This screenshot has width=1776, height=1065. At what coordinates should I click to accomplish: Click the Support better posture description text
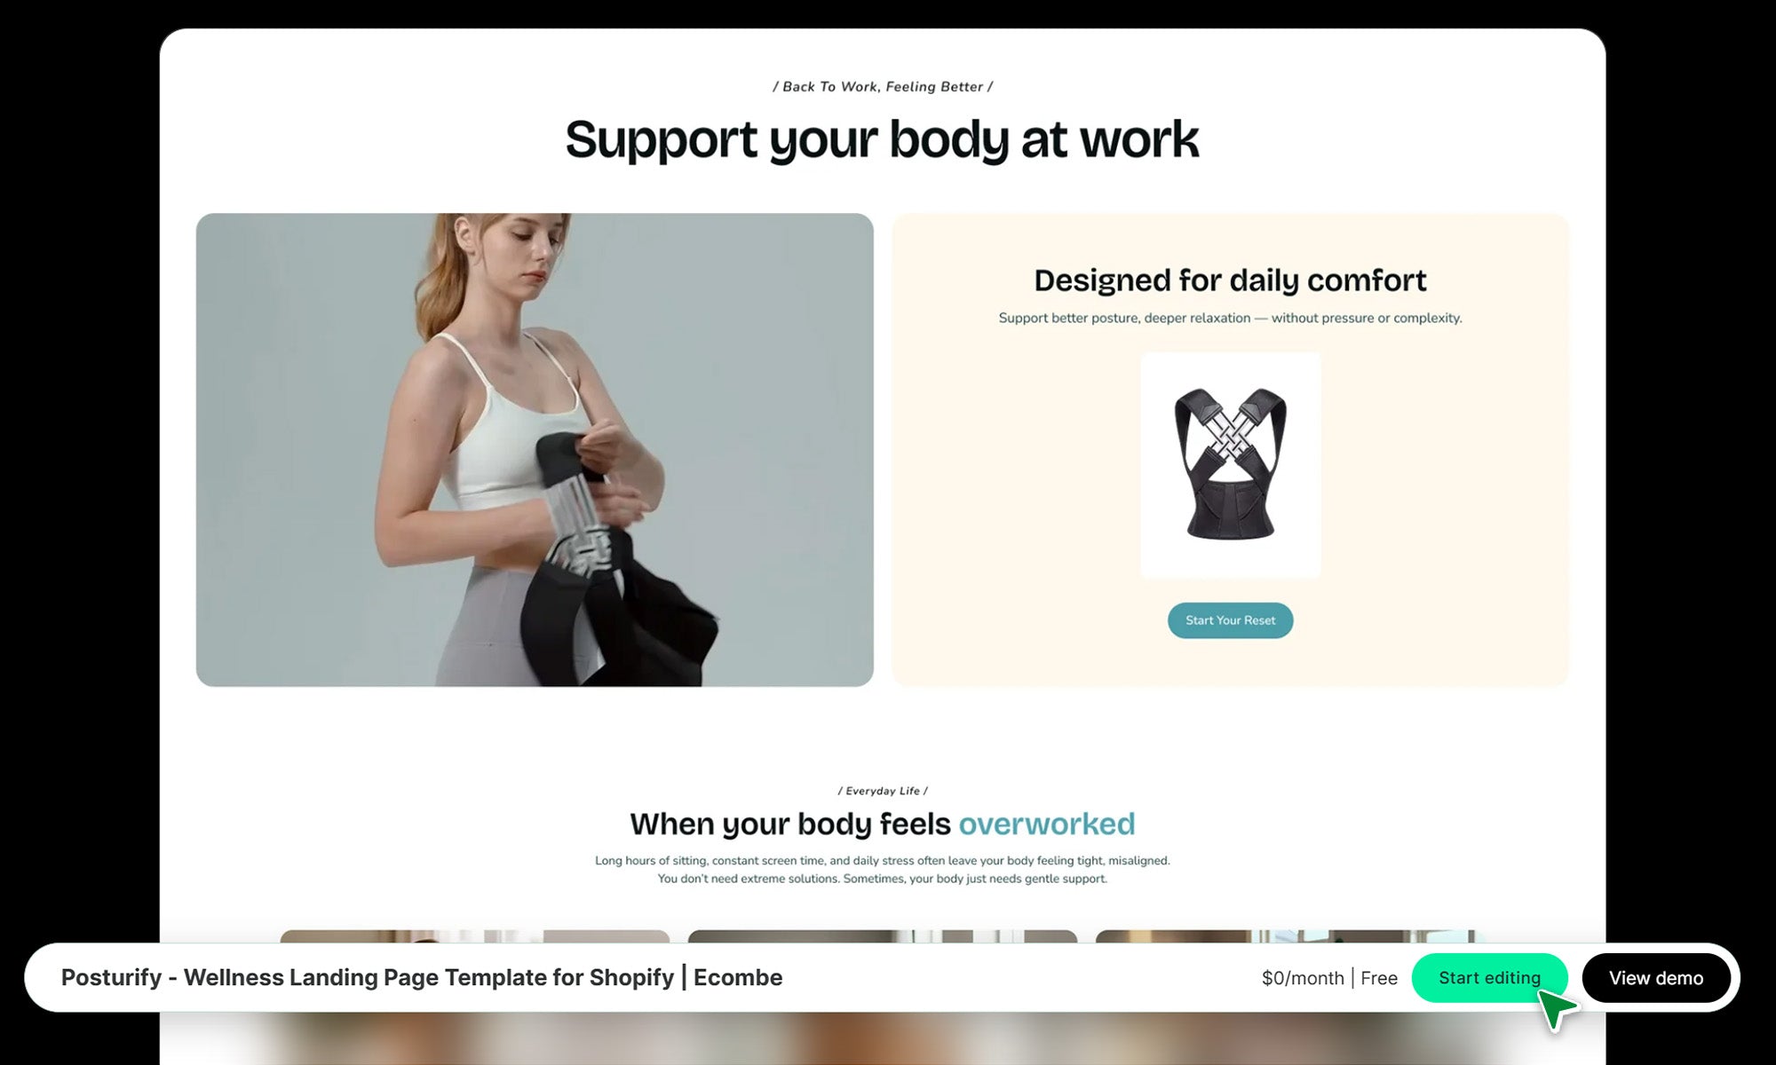pos(1230,318)
